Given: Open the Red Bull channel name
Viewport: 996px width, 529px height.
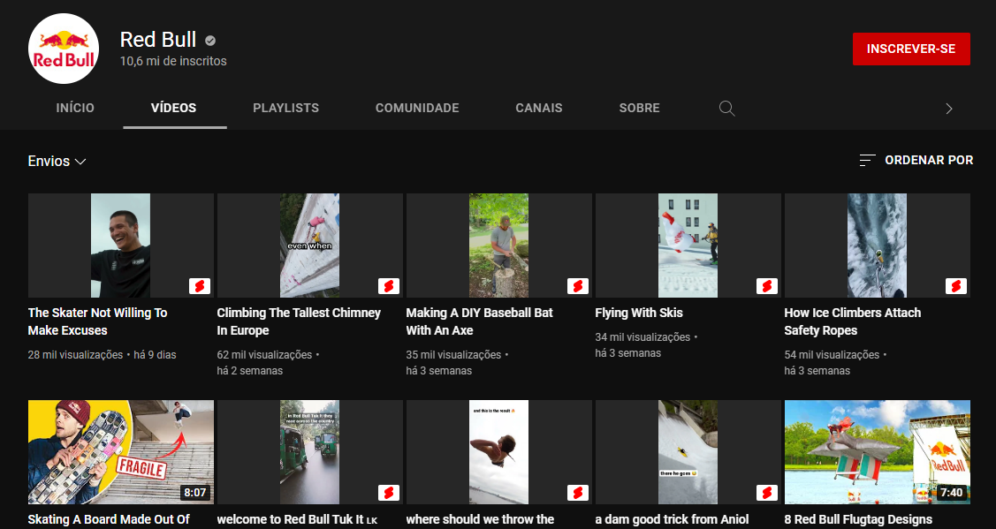Looking at the screenshot, I should [x=158, y=40].
